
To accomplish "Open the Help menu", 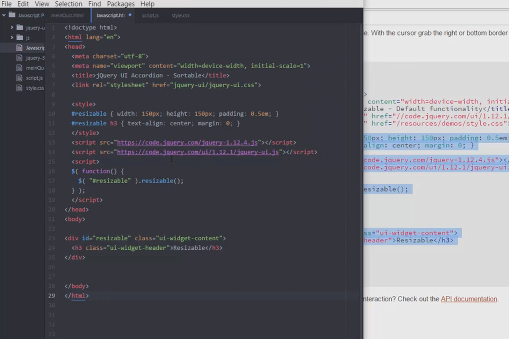I will pos(147,4).
